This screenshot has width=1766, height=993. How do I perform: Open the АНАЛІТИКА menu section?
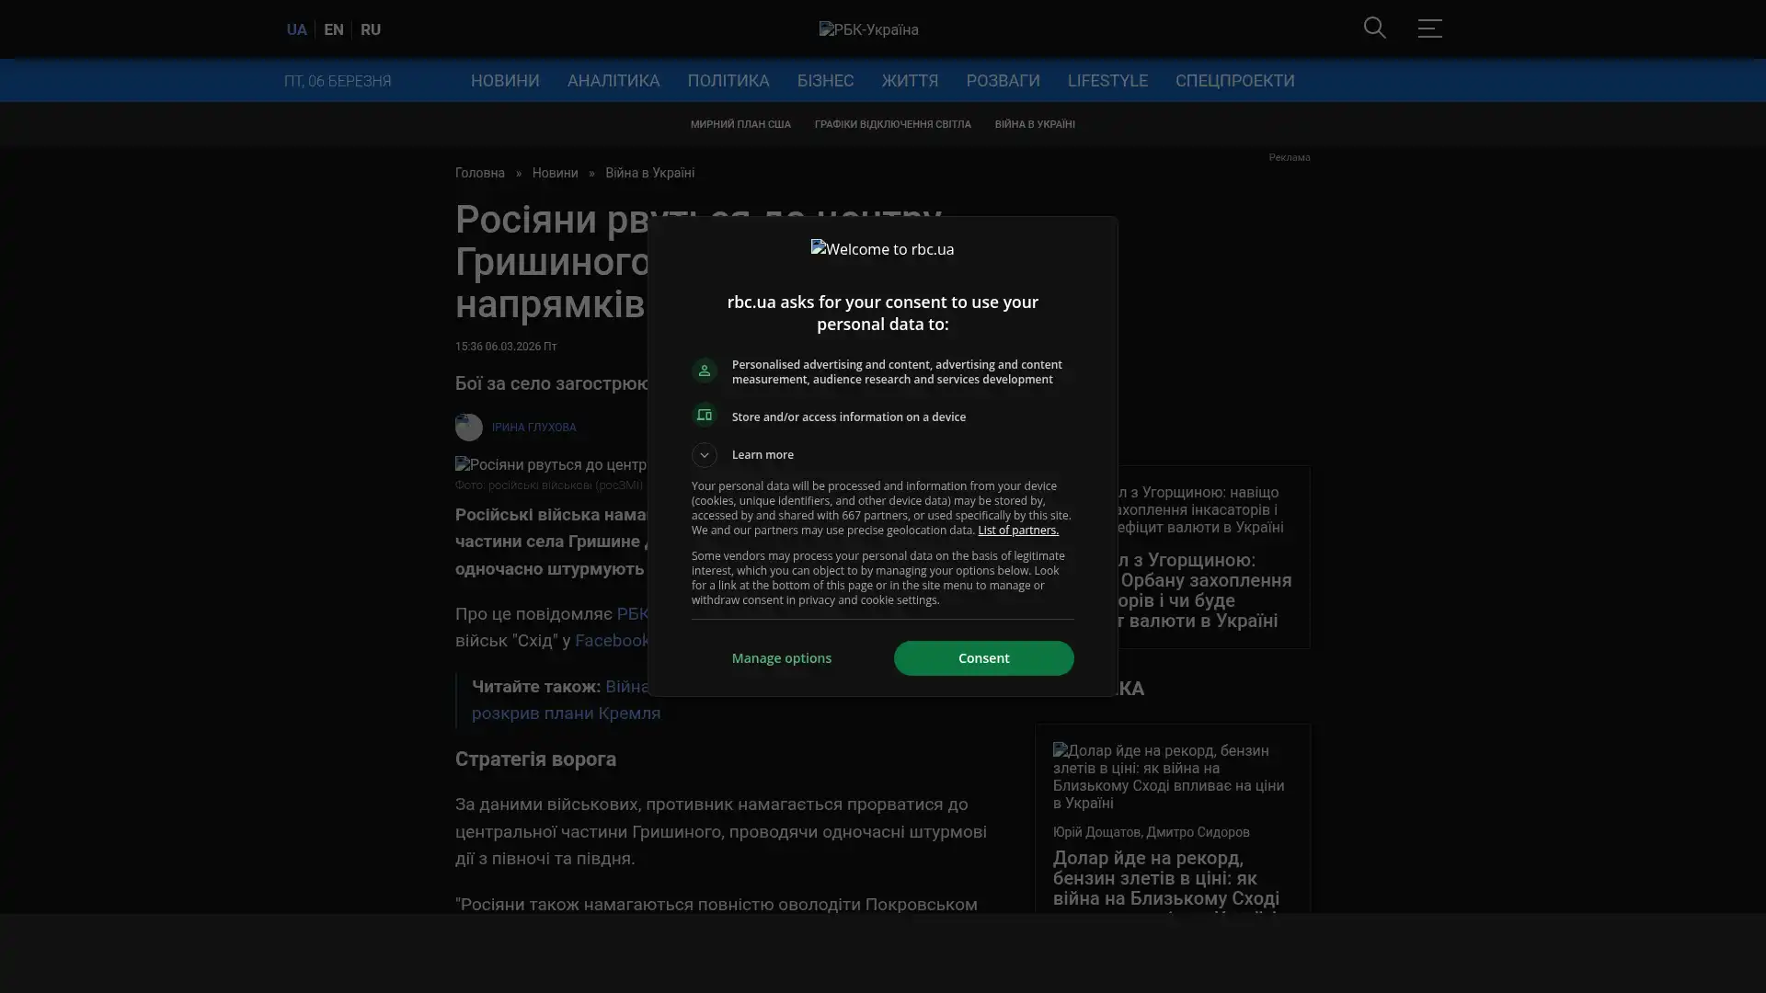pyautogui.click(x=614, y=81)
